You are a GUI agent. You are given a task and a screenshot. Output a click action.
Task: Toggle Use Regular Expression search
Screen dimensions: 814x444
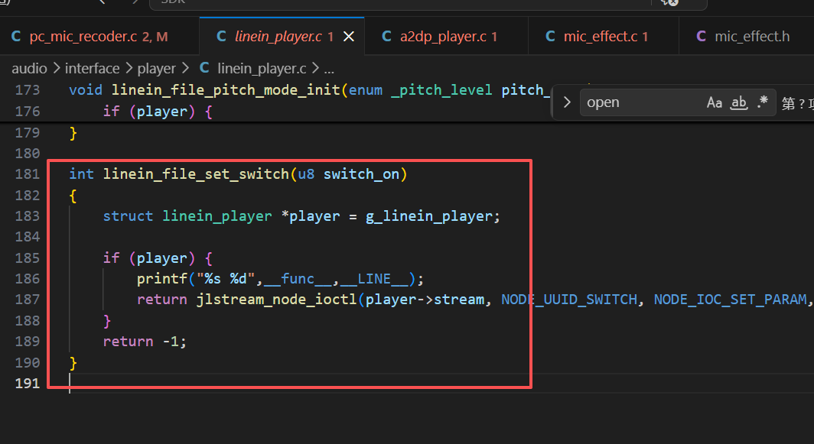pyautogui.click(x=762, y=102)
